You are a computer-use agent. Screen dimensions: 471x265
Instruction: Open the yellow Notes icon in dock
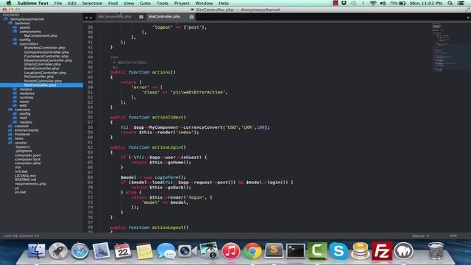[x=144, y=251]
